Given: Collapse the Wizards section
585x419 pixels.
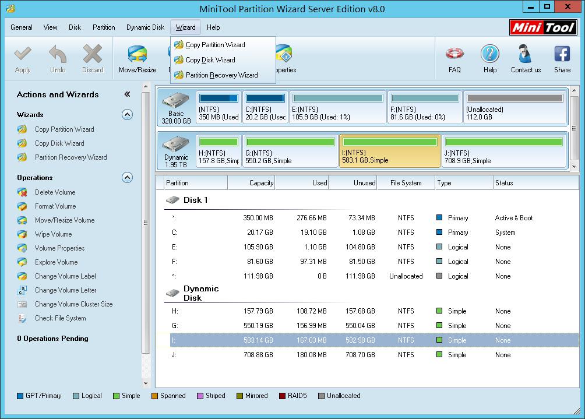Looking at the screenshot, I should point(127,115).
